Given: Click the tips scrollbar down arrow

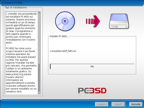Looking at the screenshot, I should tap(39, 93).
